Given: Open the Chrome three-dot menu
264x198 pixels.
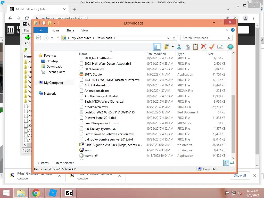Looking at the screenshot, I should [x=254, y=18].
